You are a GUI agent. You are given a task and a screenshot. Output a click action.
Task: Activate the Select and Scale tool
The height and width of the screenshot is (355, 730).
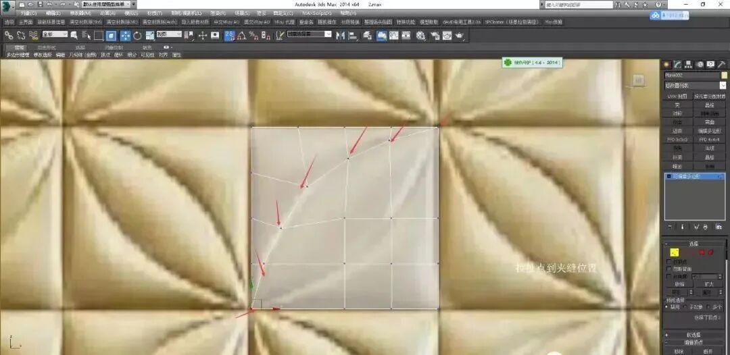click(x=149, y=35)
